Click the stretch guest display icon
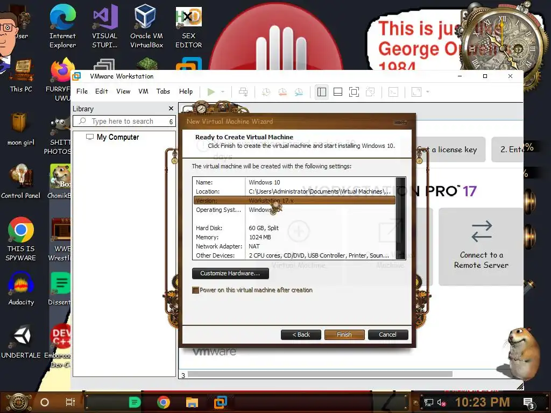551x413 pixels. [x=416, y=92]
